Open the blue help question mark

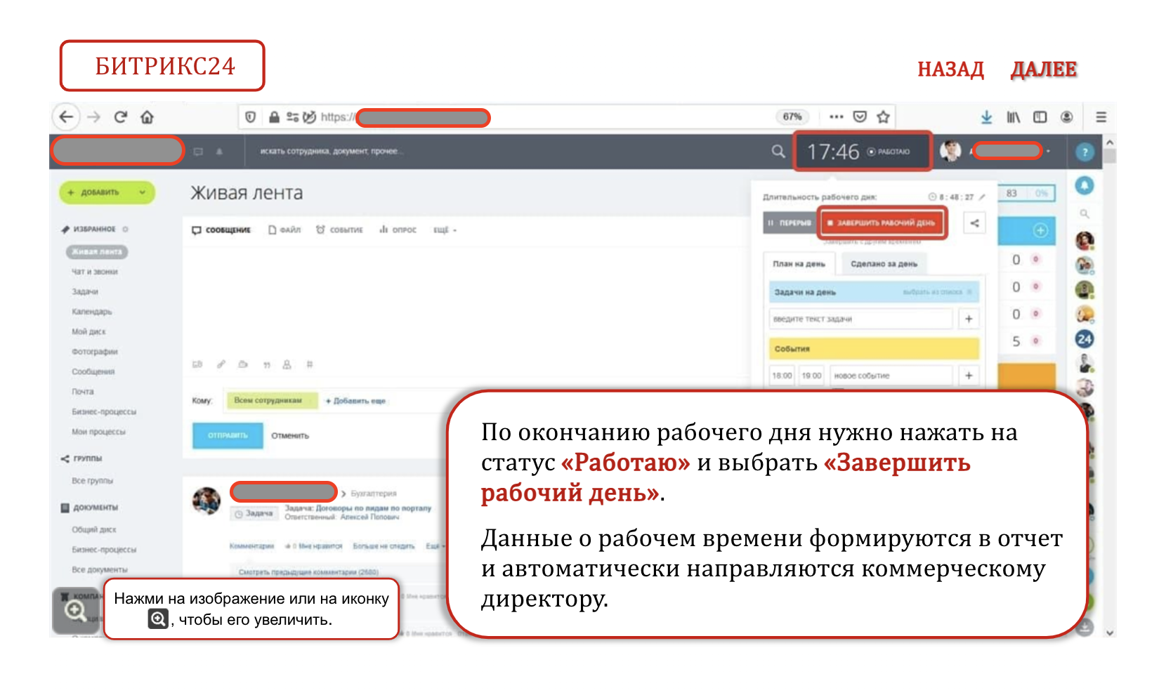coord(1085,152)
